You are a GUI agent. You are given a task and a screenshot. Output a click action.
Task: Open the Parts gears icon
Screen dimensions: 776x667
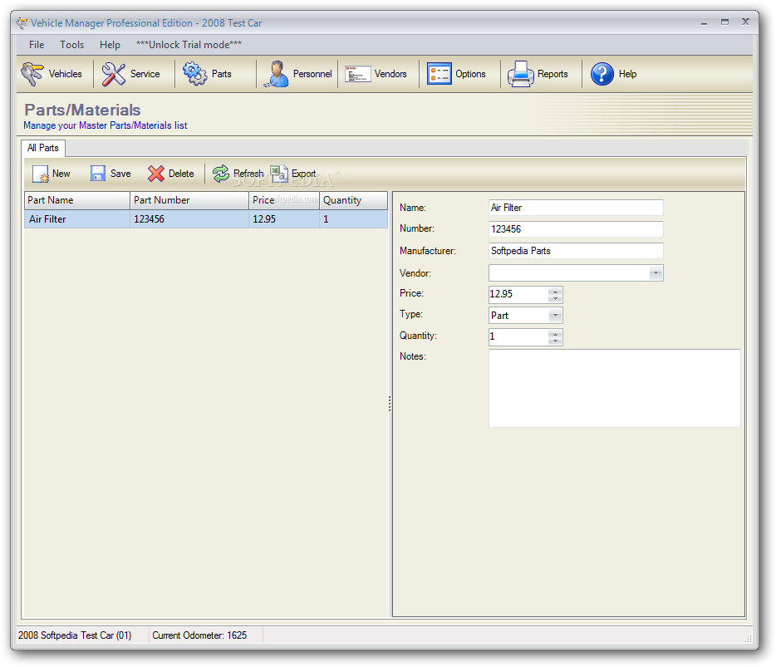195,74
